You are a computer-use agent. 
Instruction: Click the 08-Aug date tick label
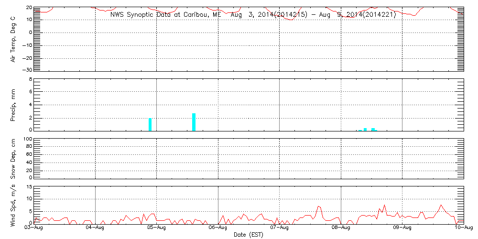tap(341, 228)
